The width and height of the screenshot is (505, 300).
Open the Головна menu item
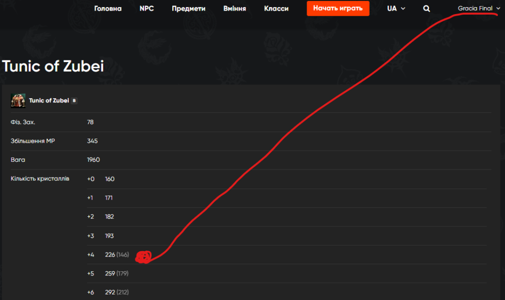pos(108,9)
